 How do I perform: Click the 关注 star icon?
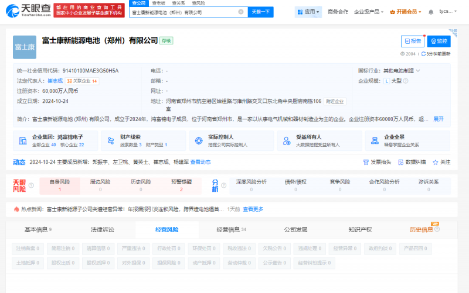coord(435,163)
